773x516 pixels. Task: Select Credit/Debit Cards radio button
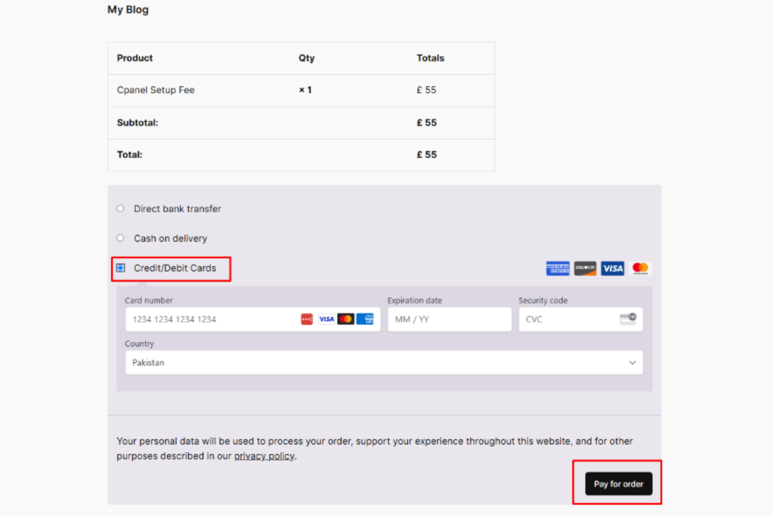[121, 268]
